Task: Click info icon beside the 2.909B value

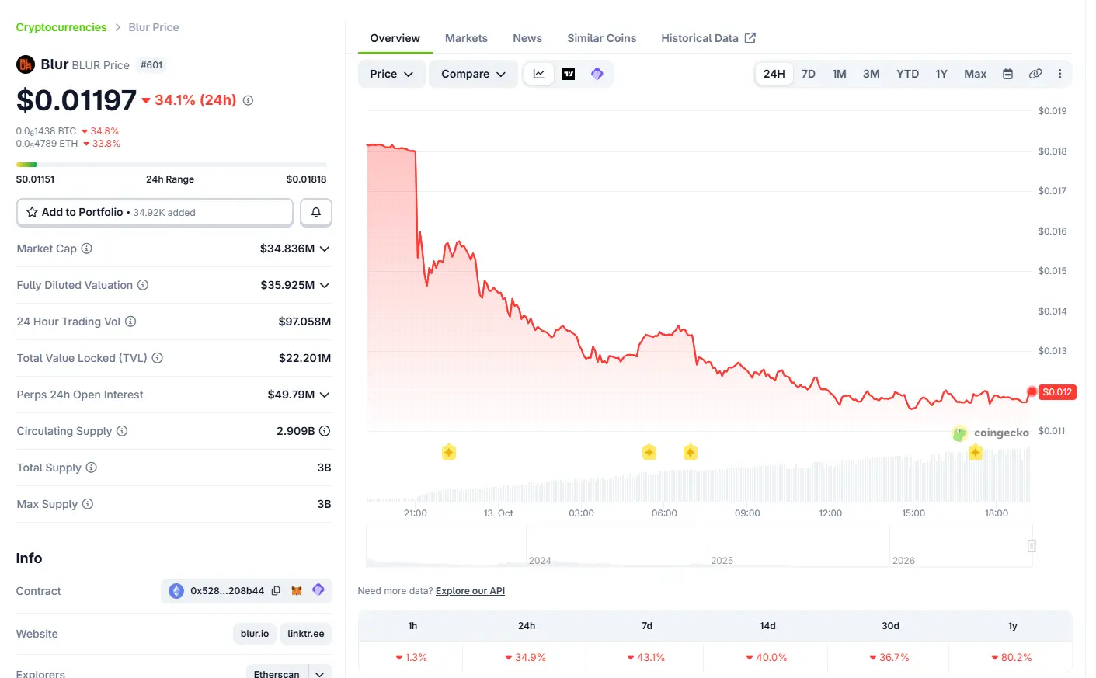Action: click(x=325, y=431)
